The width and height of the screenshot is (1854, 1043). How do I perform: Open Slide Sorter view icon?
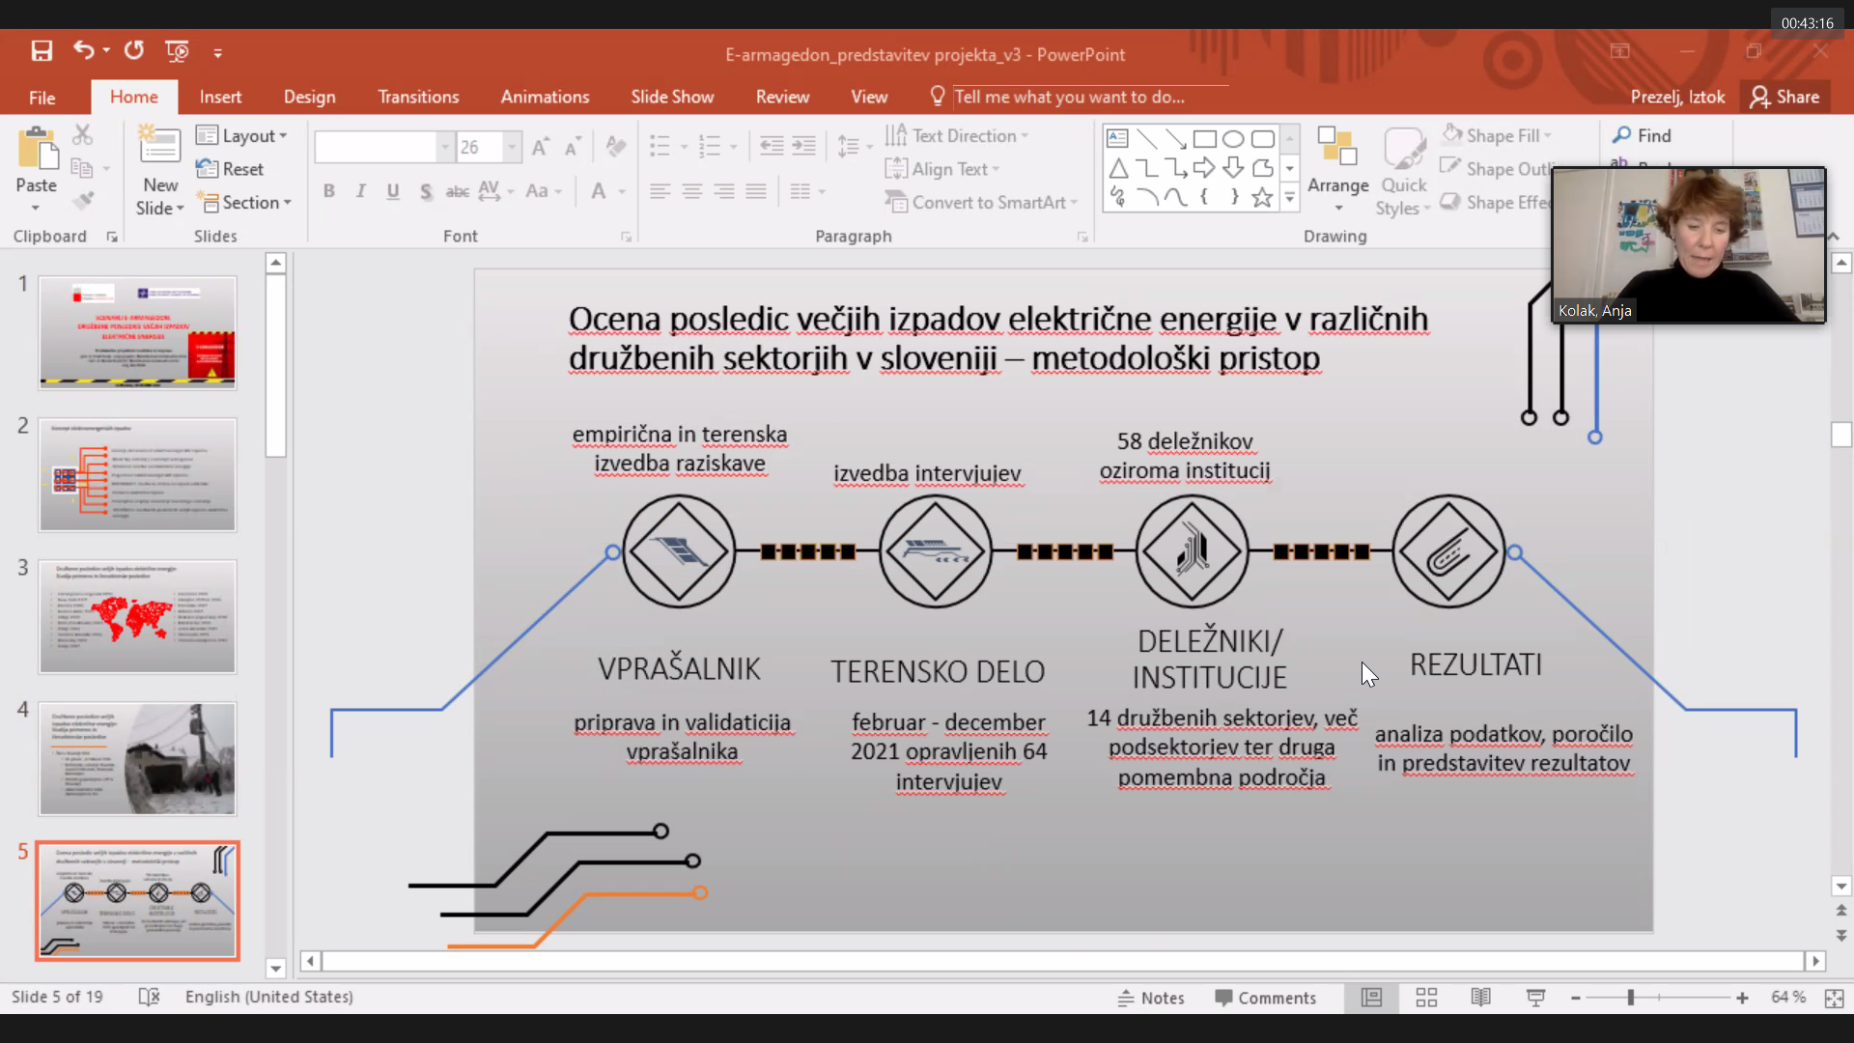click(1426, 998)
